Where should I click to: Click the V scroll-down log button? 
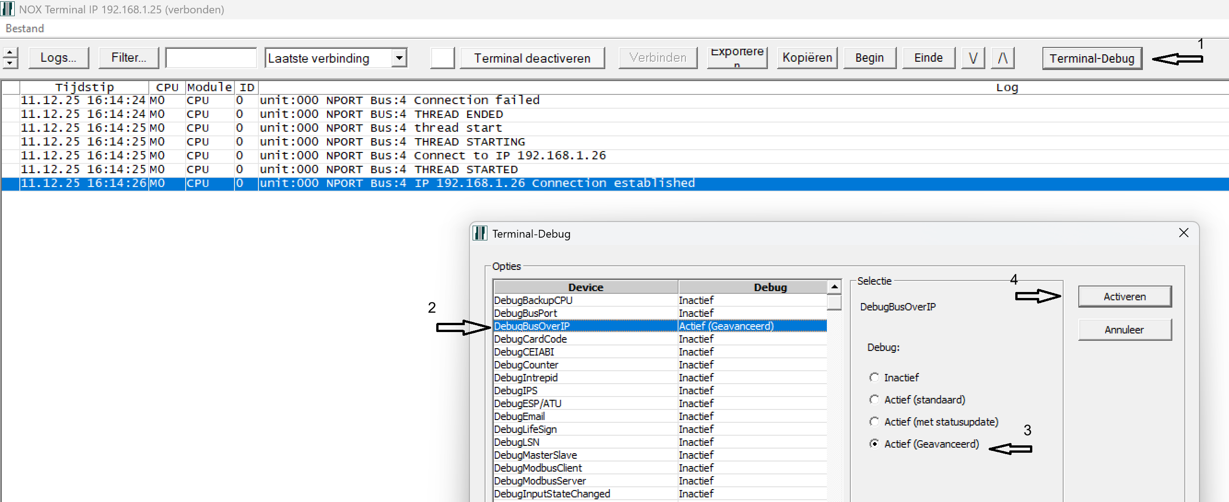pyautogui.click(x=973, y=58)
